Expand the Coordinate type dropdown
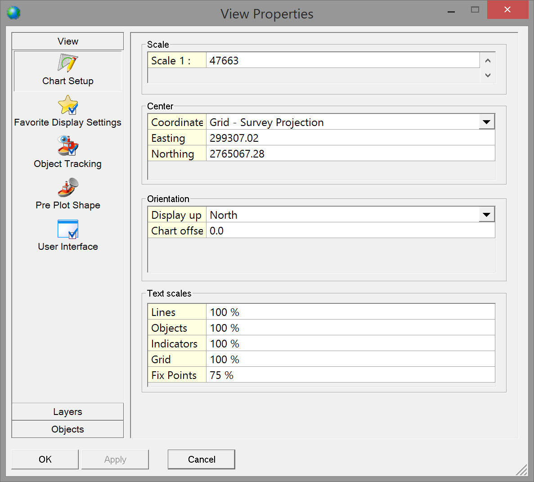The height and width of the screenshot is (482, 534). point(486,122)
